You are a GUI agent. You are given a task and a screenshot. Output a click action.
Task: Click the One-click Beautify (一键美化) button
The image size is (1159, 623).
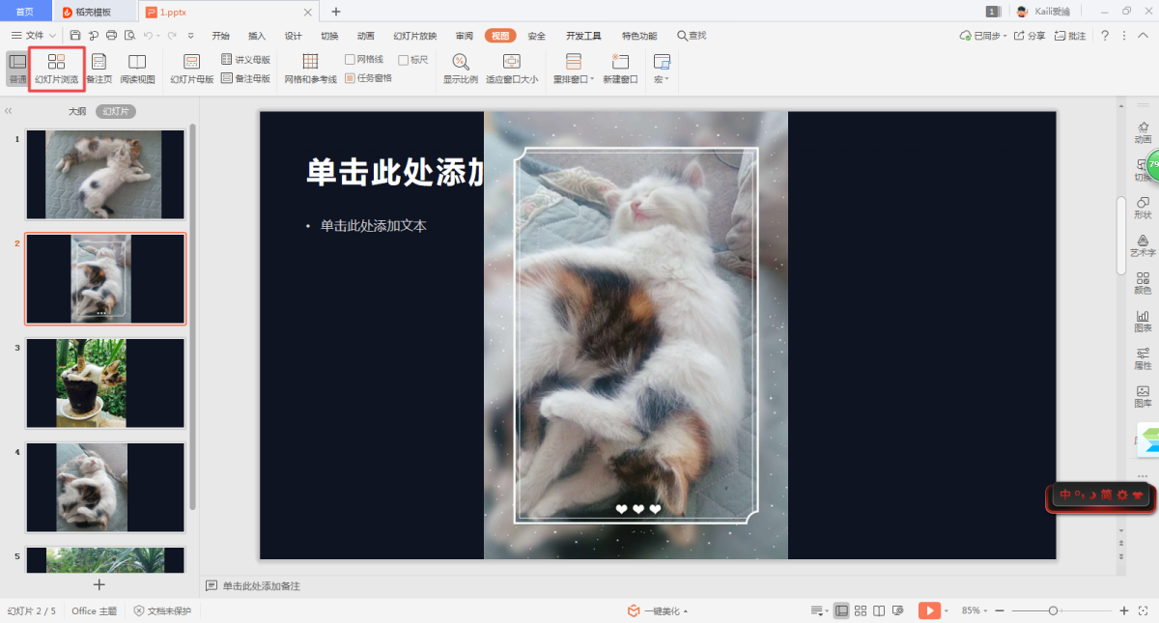coord(658,610)
